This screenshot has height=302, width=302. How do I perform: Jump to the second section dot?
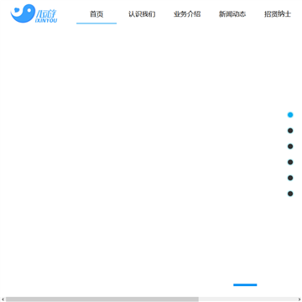pyautogui.click(x=290, y=131)
